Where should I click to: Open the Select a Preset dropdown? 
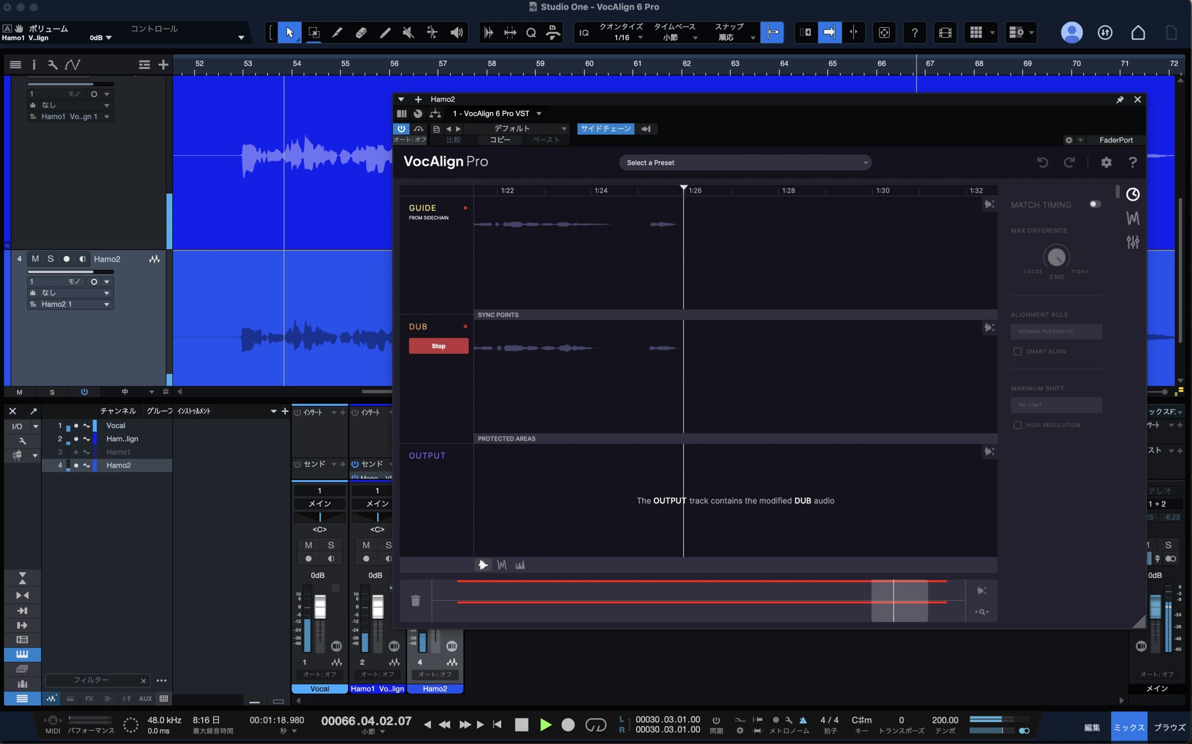pos(745,162)
